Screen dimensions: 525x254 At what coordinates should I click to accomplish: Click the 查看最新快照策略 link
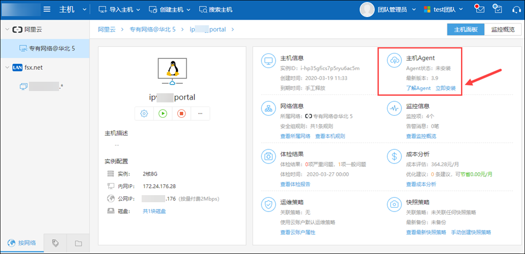426,232
